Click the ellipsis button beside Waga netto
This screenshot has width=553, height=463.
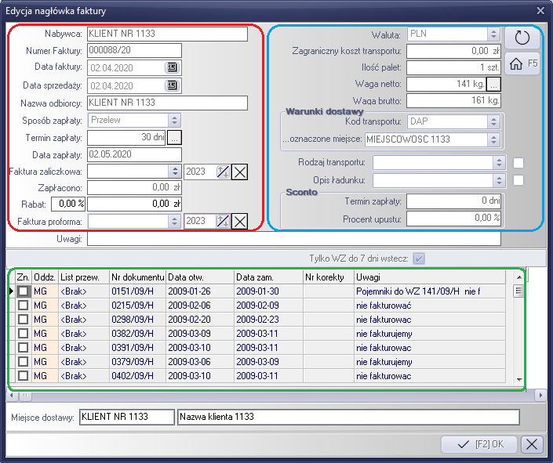(x=493, y=85)
